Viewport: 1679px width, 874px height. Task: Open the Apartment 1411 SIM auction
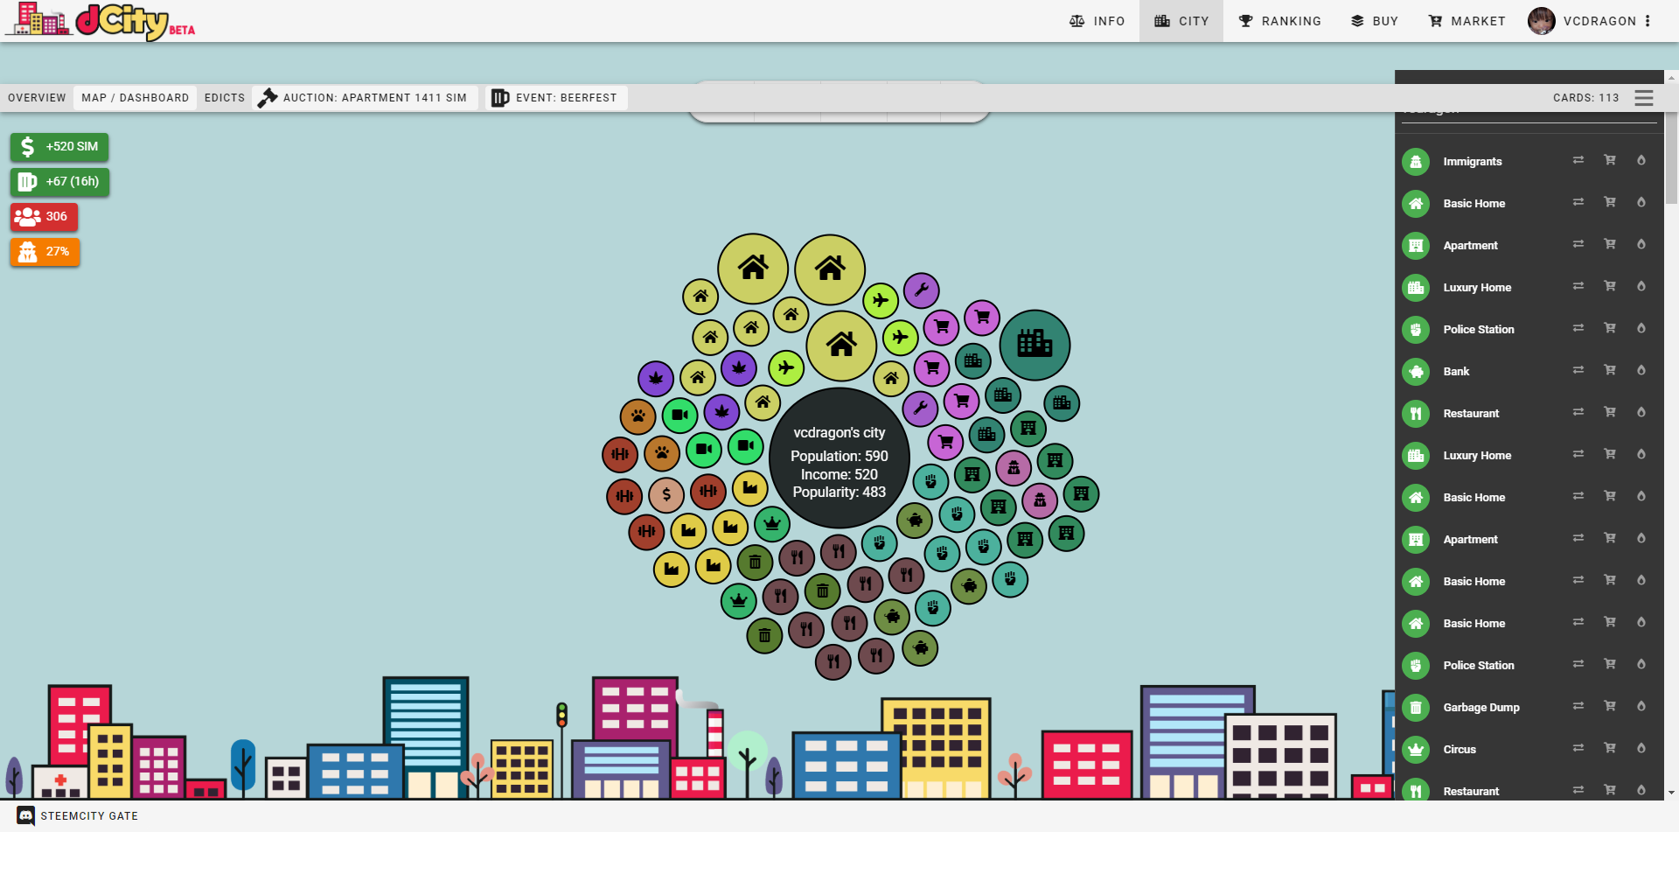coord(363,98)
